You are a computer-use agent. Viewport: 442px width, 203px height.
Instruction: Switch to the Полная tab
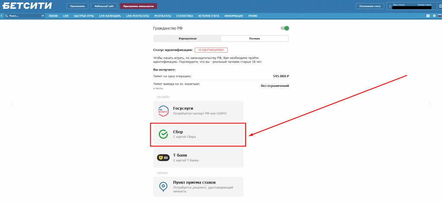(x=255, y=38)
